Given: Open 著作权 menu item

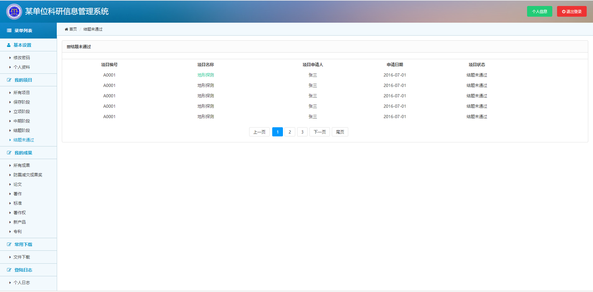Looking at the screenshot, I should coord(20,213).
